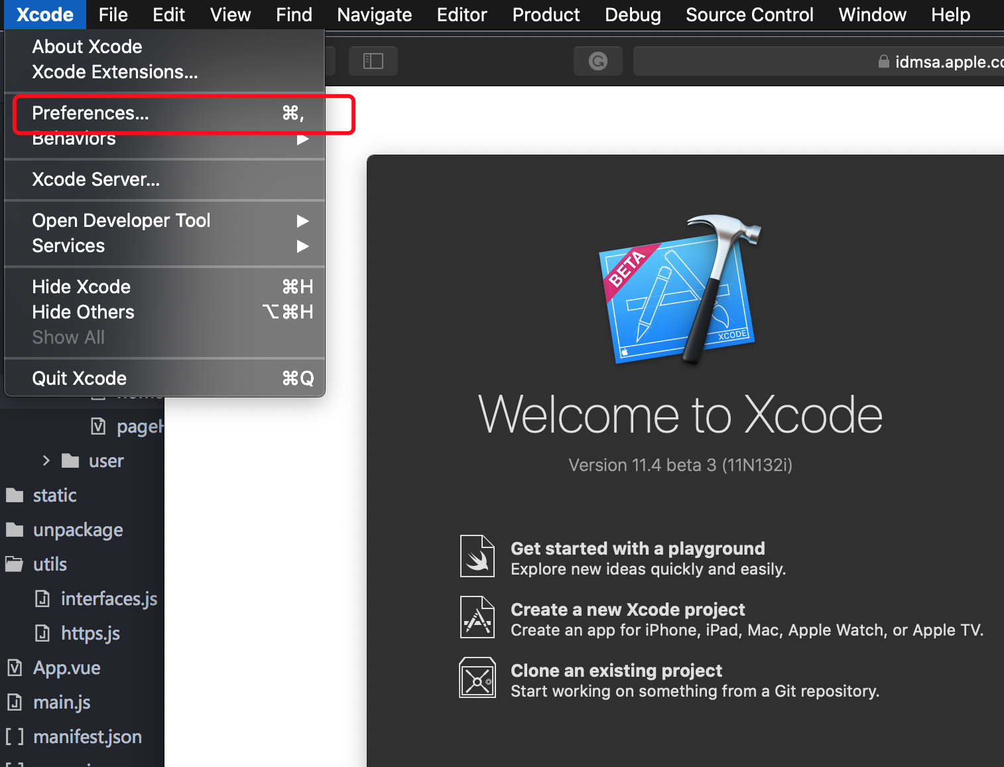The width and height of the screenshot is (1004, 767).
Task: Select Hide Others
Action: pyautogui.click(x=164, y=312)
